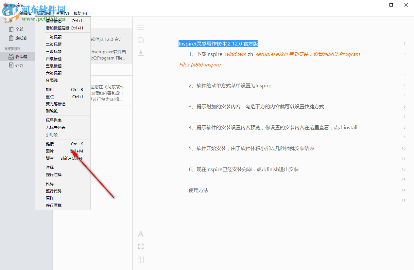Choose 增加标题层级 menu entry
This screenshot has width=414, height=270.
pos(63,28)
